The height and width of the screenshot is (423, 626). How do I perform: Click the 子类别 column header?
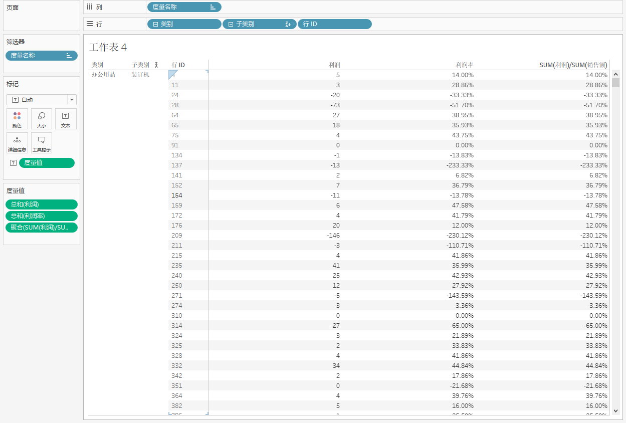pyautogui.click(x=141, y=65)
